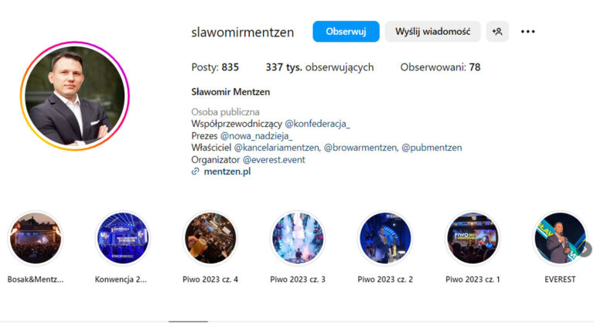Click the link icon beside mentzen.pl

195,172
